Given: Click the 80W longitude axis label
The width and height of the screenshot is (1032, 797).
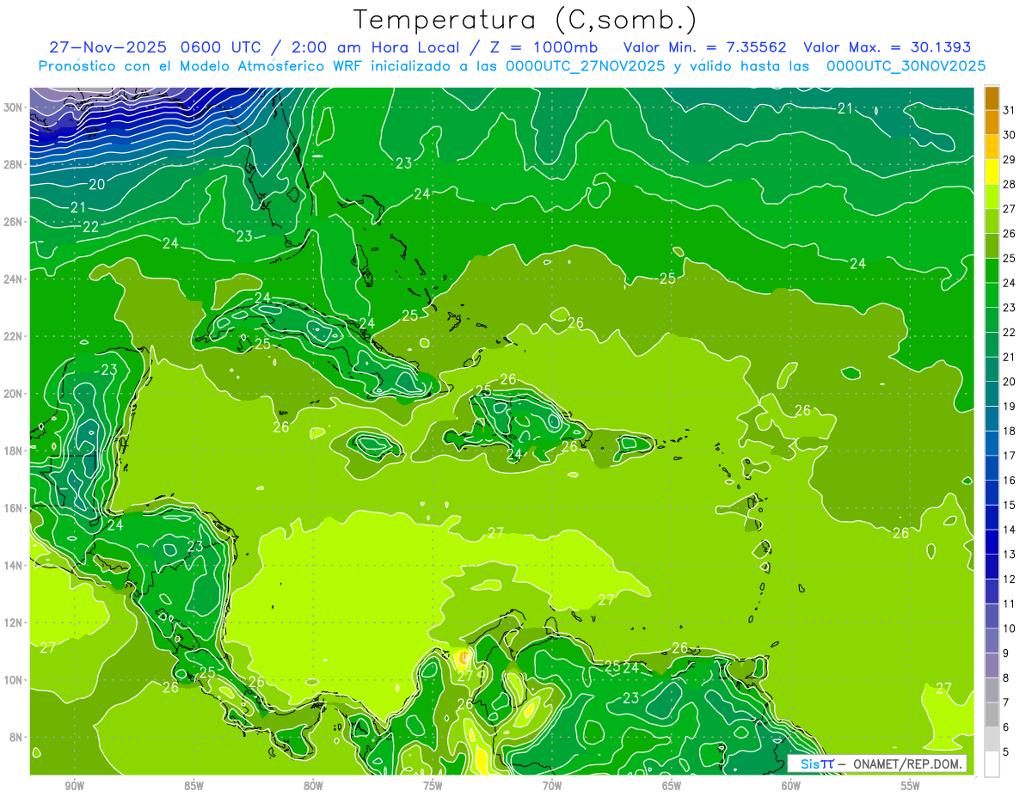Looking at the screenshot, I should click(313, 786).
